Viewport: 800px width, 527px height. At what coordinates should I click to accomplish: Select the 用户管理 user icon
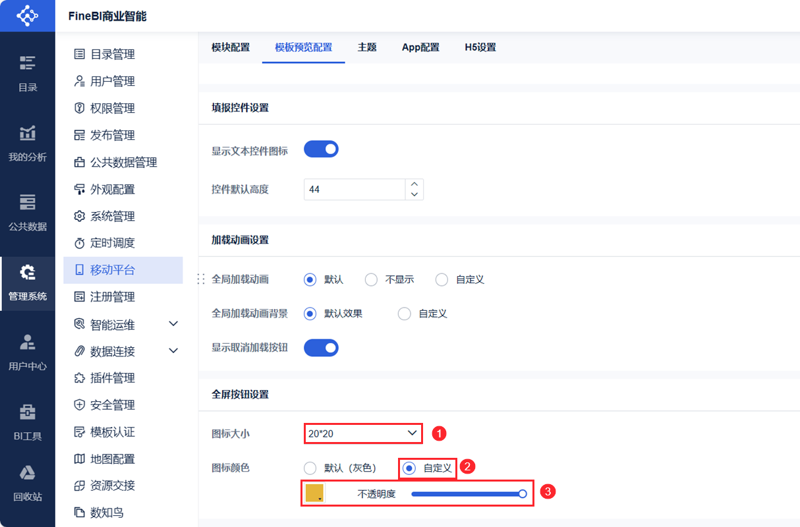pyautogui.click(x=80, y=81)
